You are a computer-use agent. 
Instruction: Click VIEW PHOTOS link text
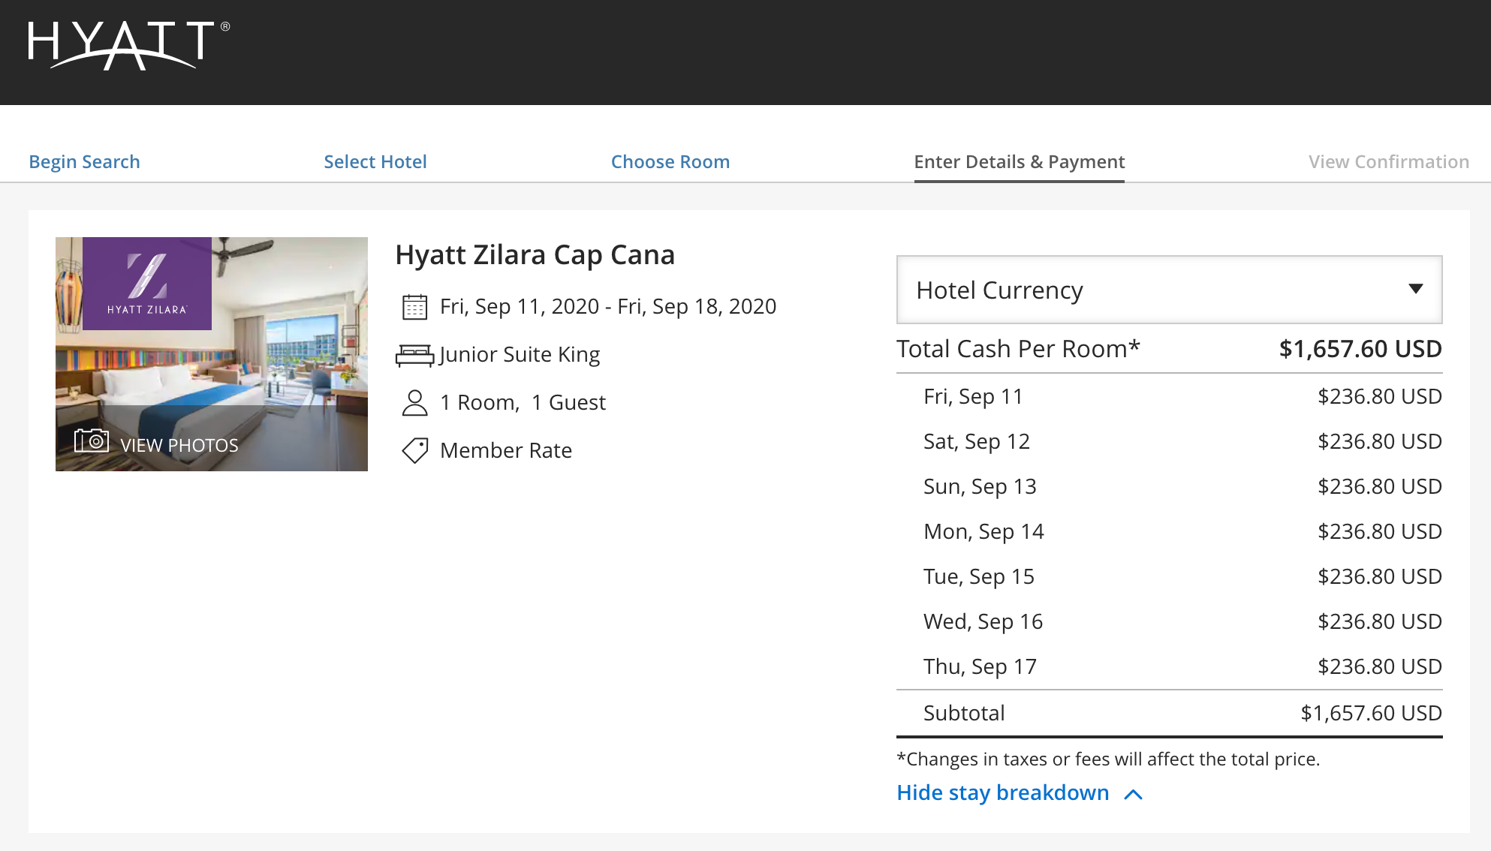[x=179, y=445]
